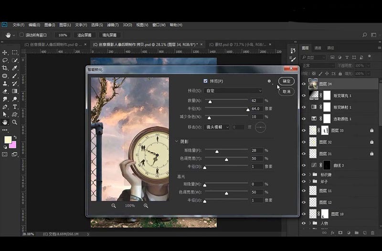Select the Eraser tool
Image resolution: width=382 pixels, height=251 pixels.
(5, 91)
